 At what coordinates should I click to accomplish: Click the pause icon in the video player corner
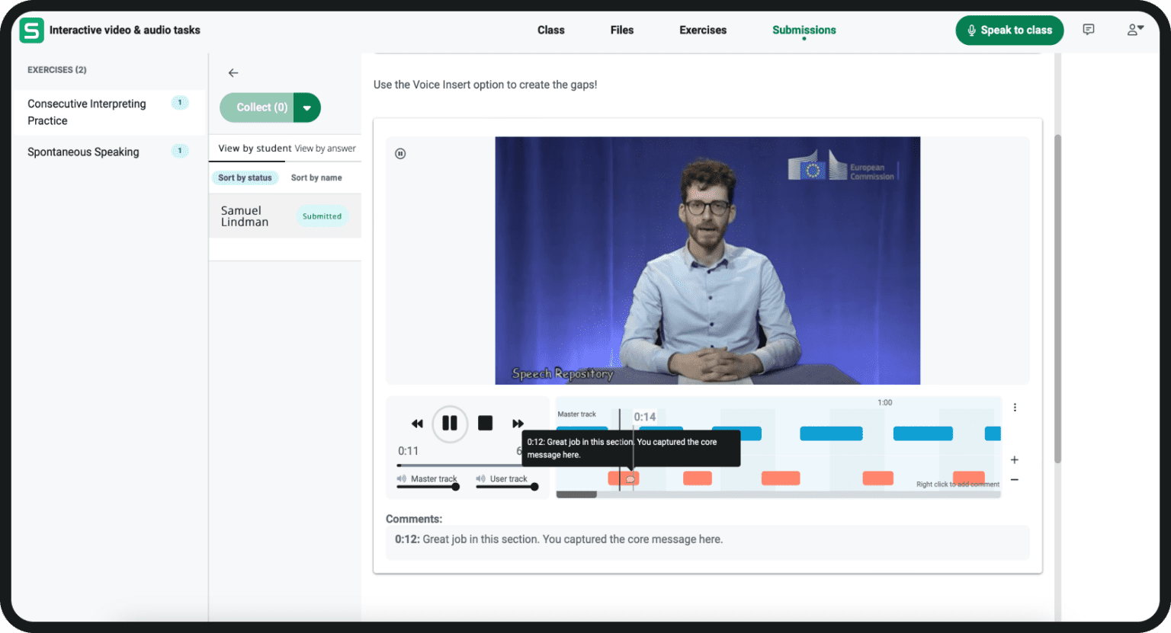pos(400,153)
